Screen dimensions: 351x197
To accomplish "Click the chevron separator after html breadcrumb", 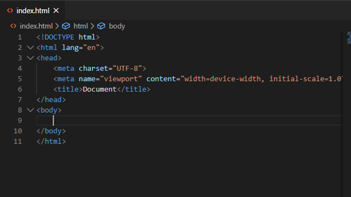I will click(x=92, y=26).
